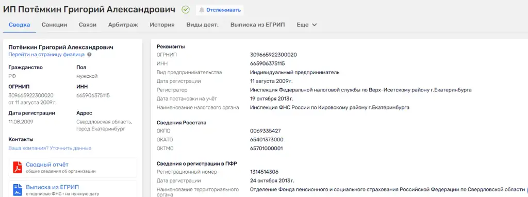Click the Наименование налогового органа label

[x=198, y=107]
